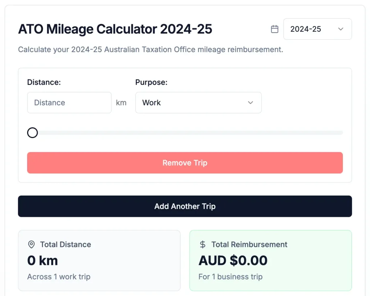Click the AUD $0.00 reimbursement amount
The image size is (370, 296).
coord(233,260)
